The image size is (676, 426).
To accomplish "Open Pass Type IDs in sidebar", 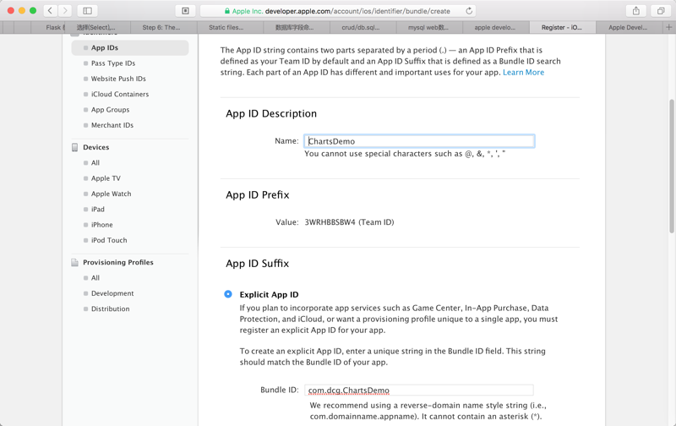I will tap(113, 63).
